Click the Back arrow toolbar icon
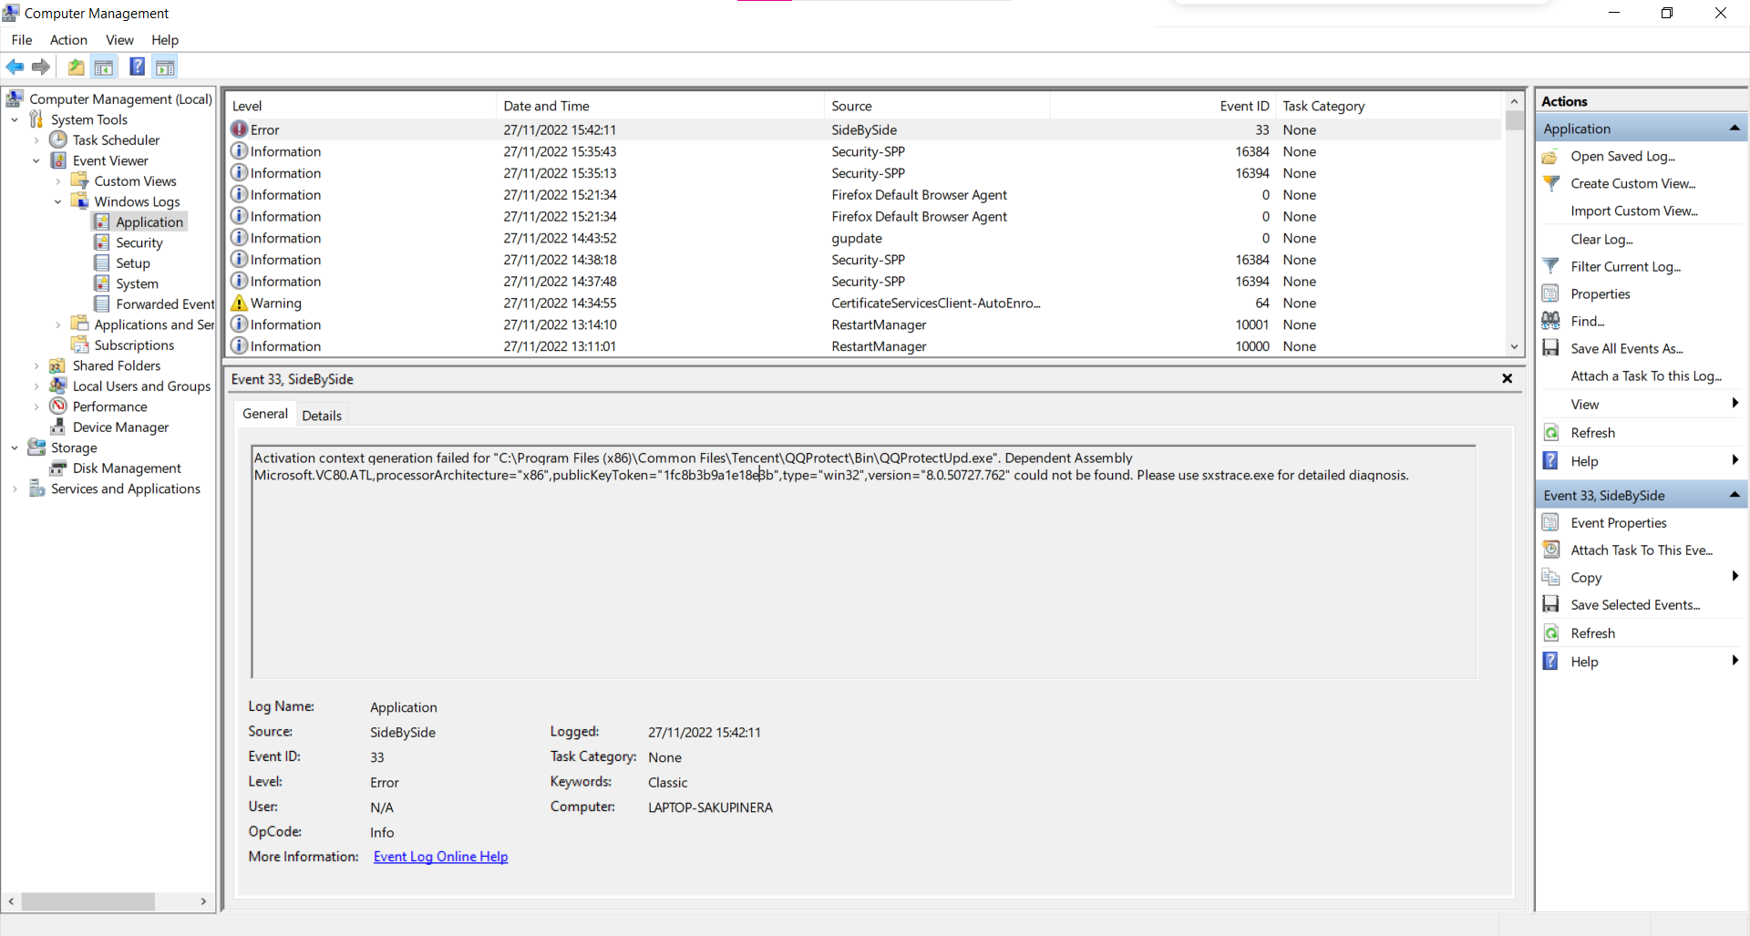Image resolution: width=1750 pixels, height=936 pixels. click(x=15, y=67)
